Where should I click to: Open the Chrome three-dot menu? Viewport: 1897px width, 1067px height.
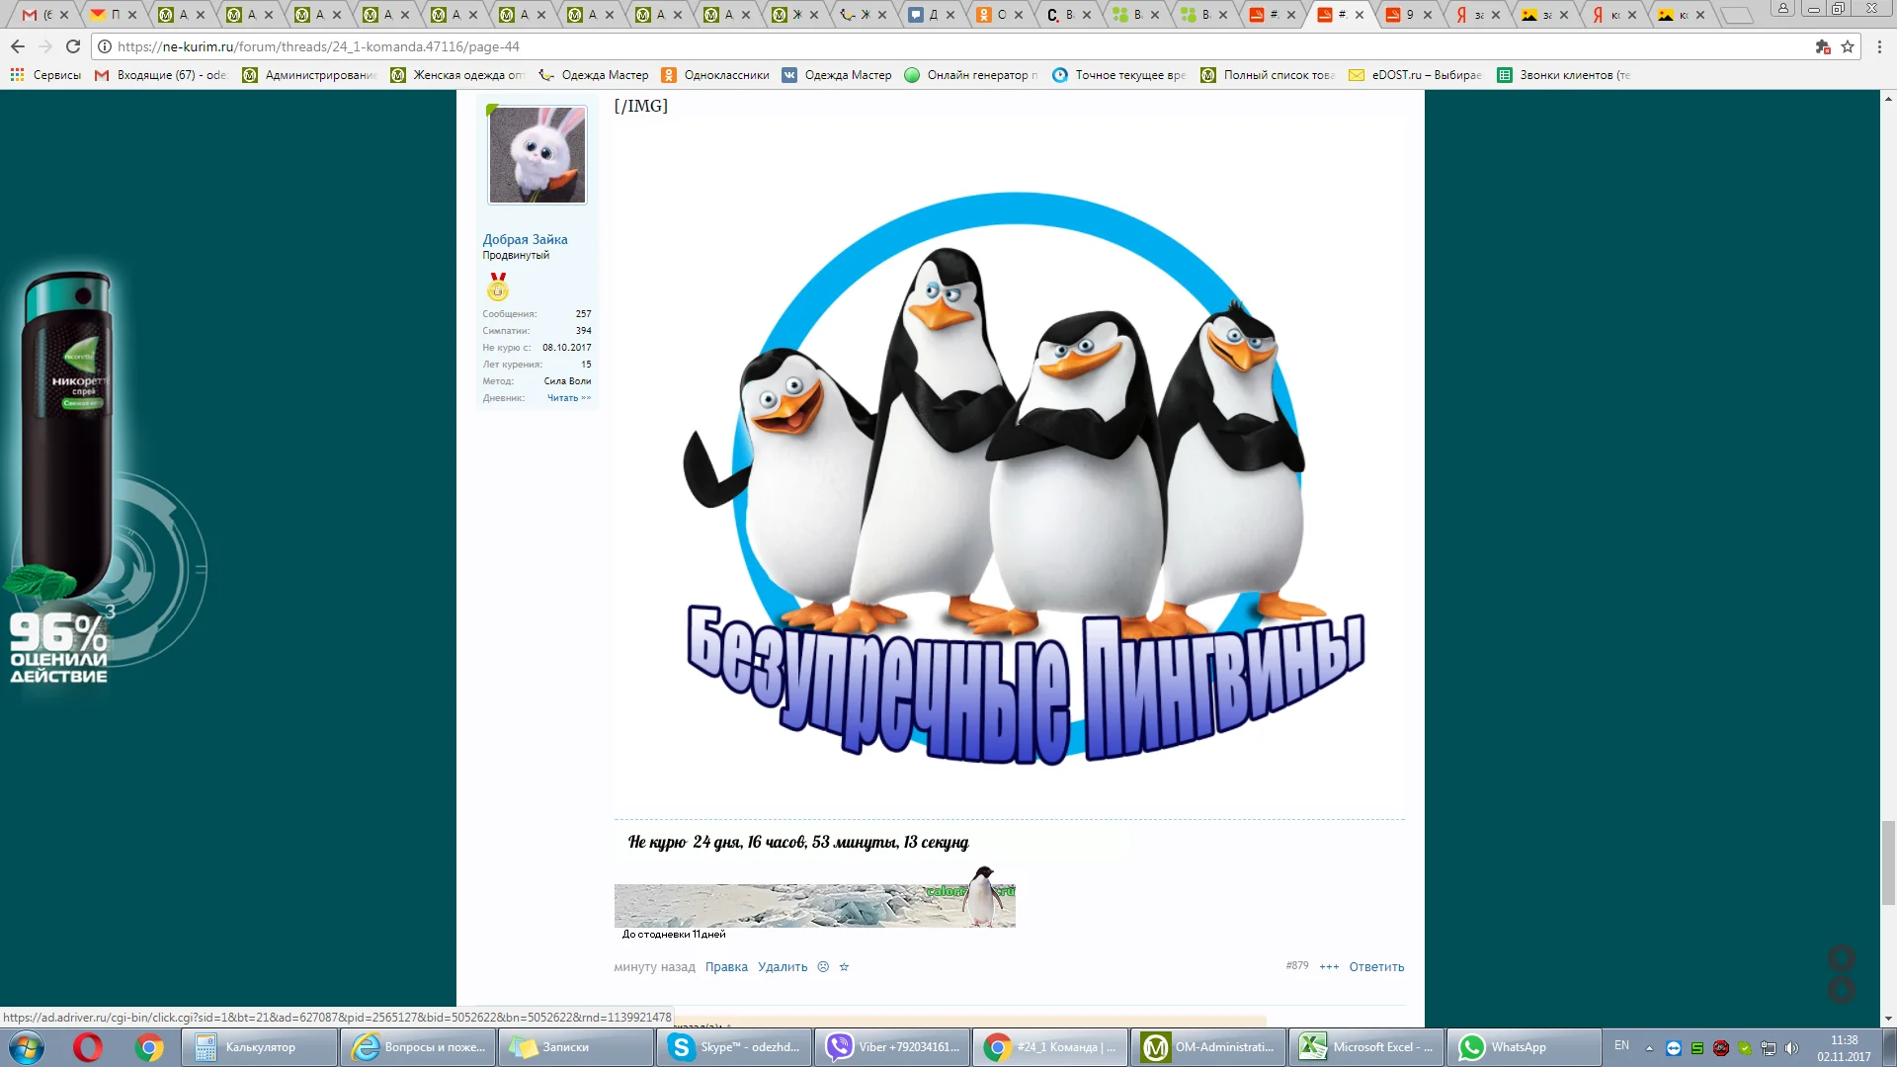point(1880,46)
